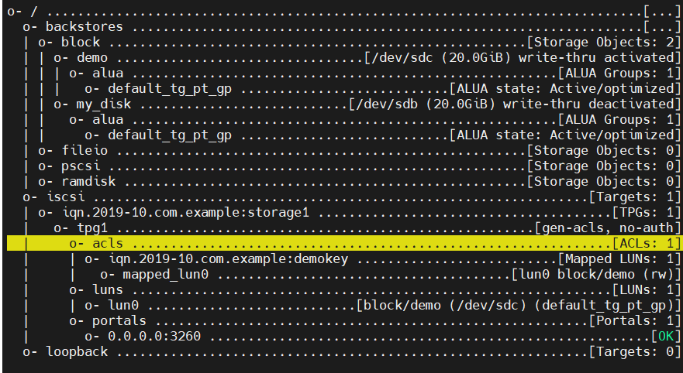The height and width of the screenshot is (373, 683).
Task: Select the highlighted acls tree node
Action: point(344,244)
